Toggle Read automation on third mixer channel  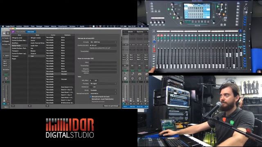pyautogui.click(x=140, y=71)
